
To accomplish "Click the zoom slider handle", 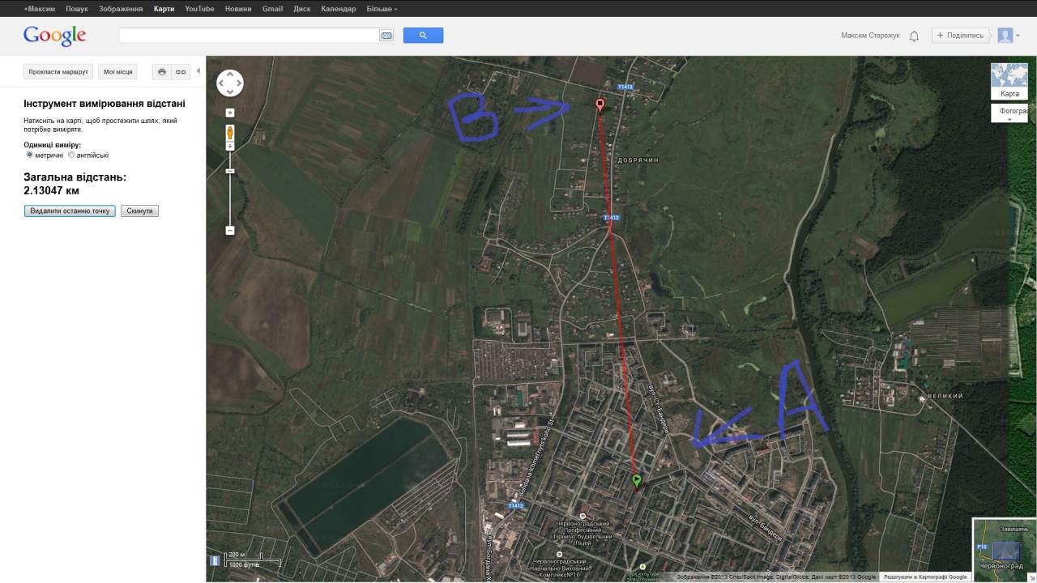I will click(230, 171).
